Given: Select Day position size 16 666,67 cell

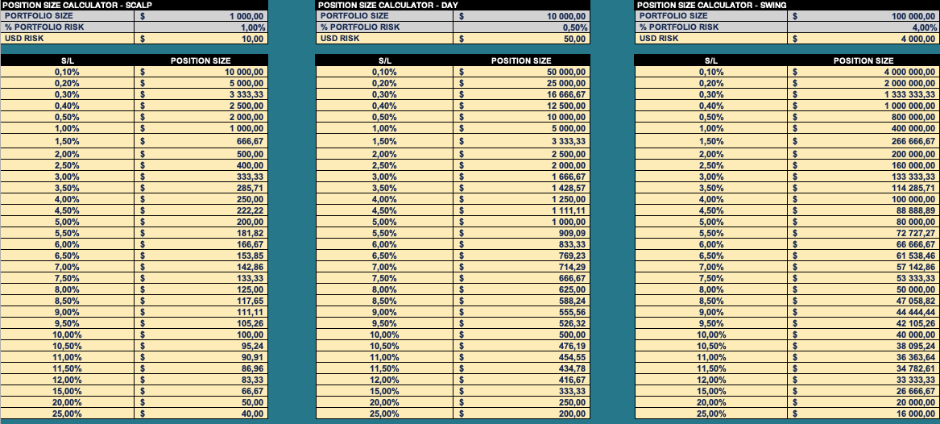Looking at the screenshot, I should click(522, 95).
